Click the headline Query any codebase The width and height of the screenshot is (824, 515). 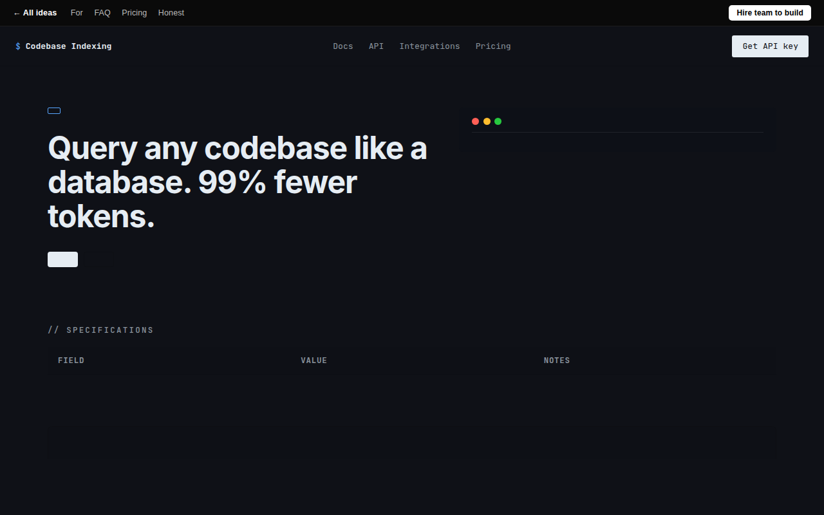(x=238, y=182)
